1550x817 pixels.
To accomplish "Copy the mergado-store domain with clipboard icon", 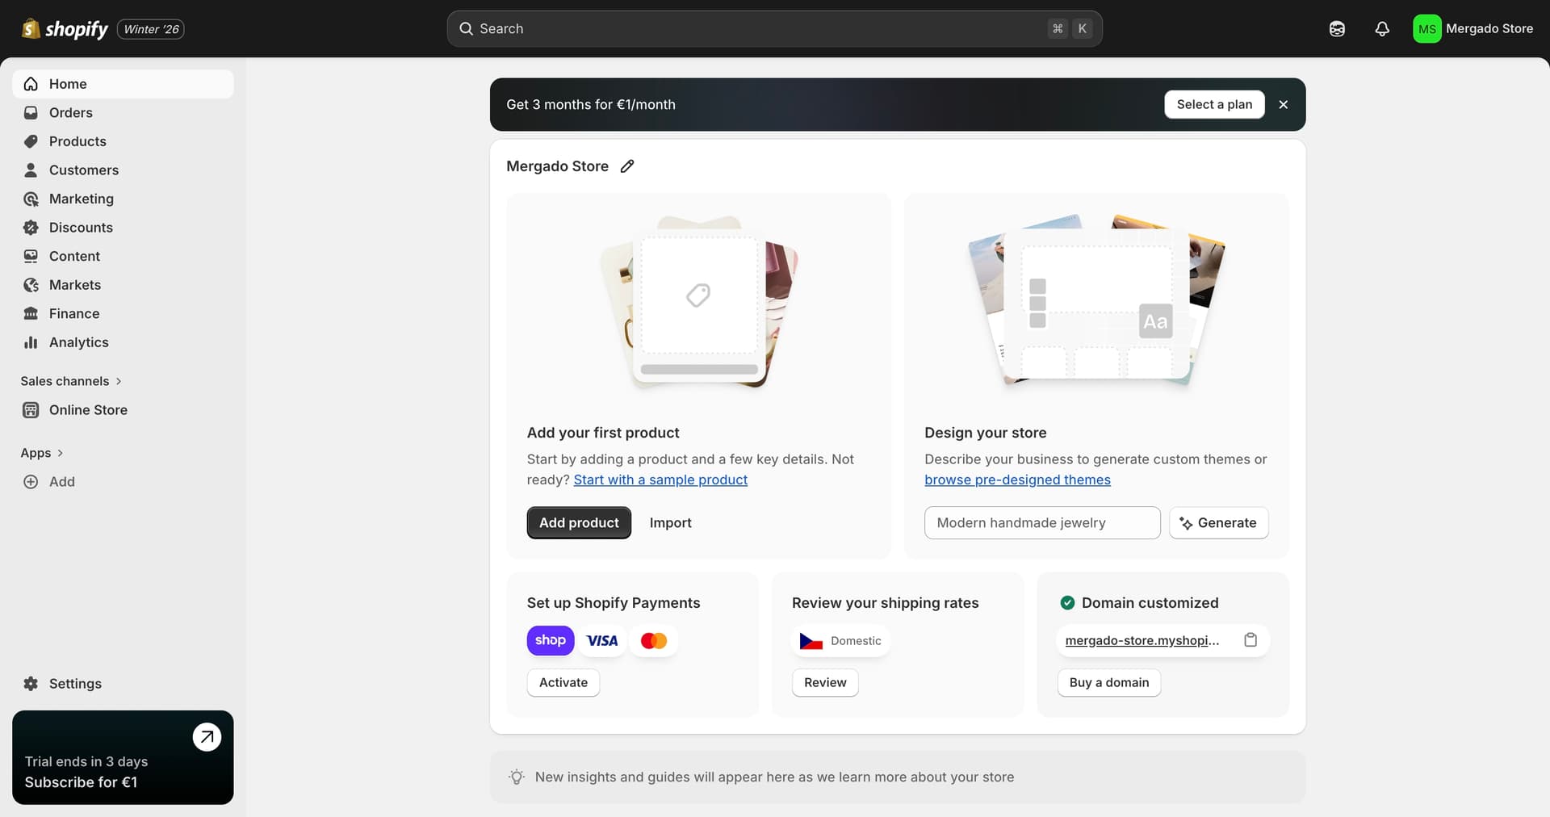I will point(1250,640).
